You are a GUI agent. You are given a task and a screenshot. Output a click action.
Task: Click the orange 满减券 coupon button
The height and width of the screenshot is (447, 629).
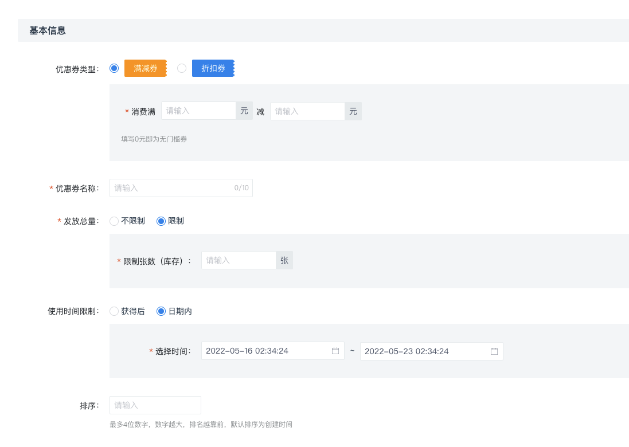145,68
